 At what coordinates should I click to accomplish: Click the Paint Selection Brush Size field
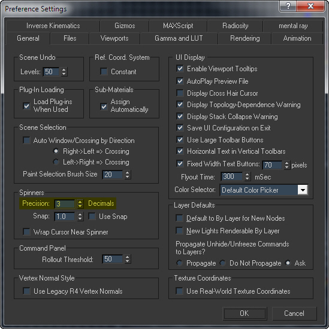click(113, 175)
